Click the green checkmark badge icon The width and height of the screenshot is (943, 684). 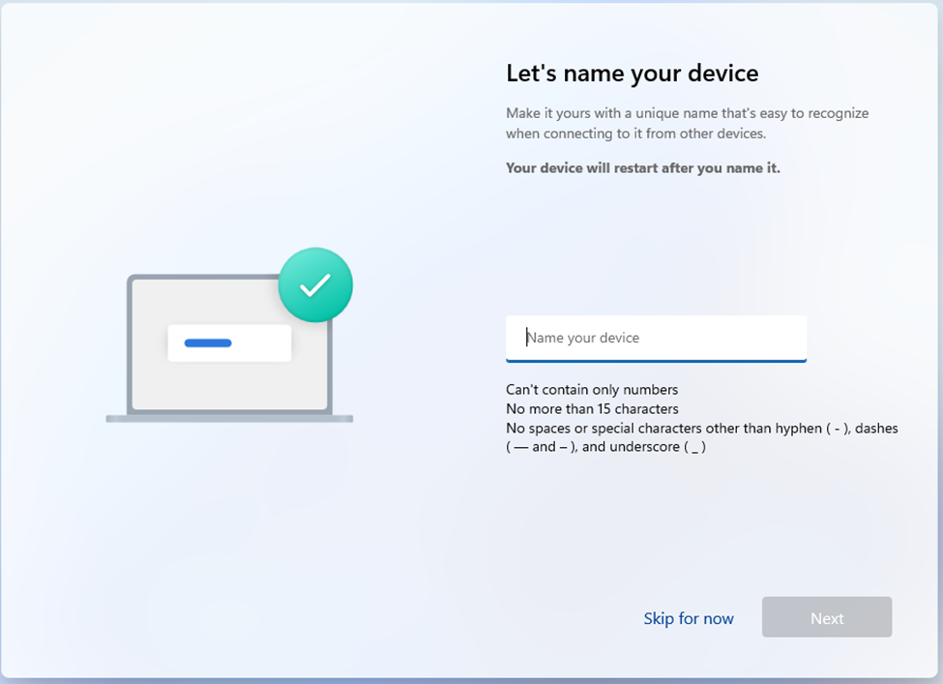click(x=315, y=285)
